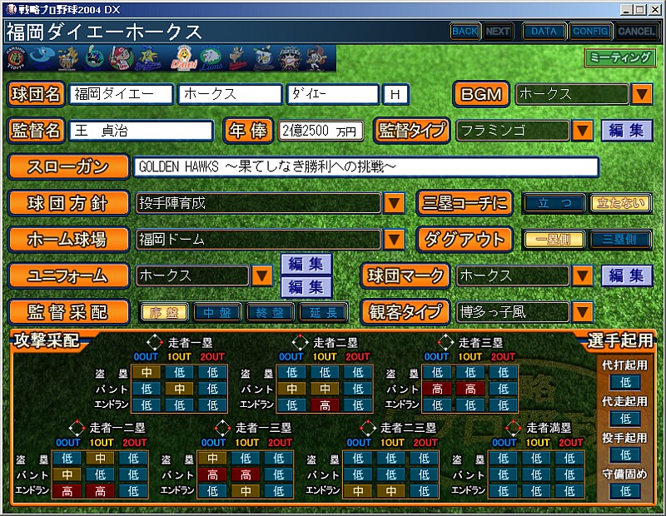Select the BlueWave team logo after Fighters
Image resolution: width=666 pixels, height=516 pixels.
tap(316, 58)
